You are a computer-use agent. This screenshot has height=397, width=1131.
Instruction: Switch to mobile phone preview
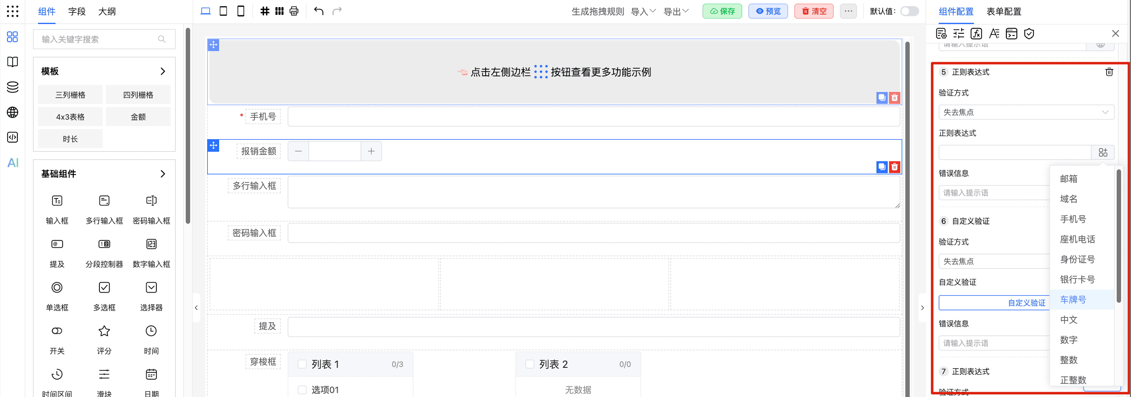(241, 12)
